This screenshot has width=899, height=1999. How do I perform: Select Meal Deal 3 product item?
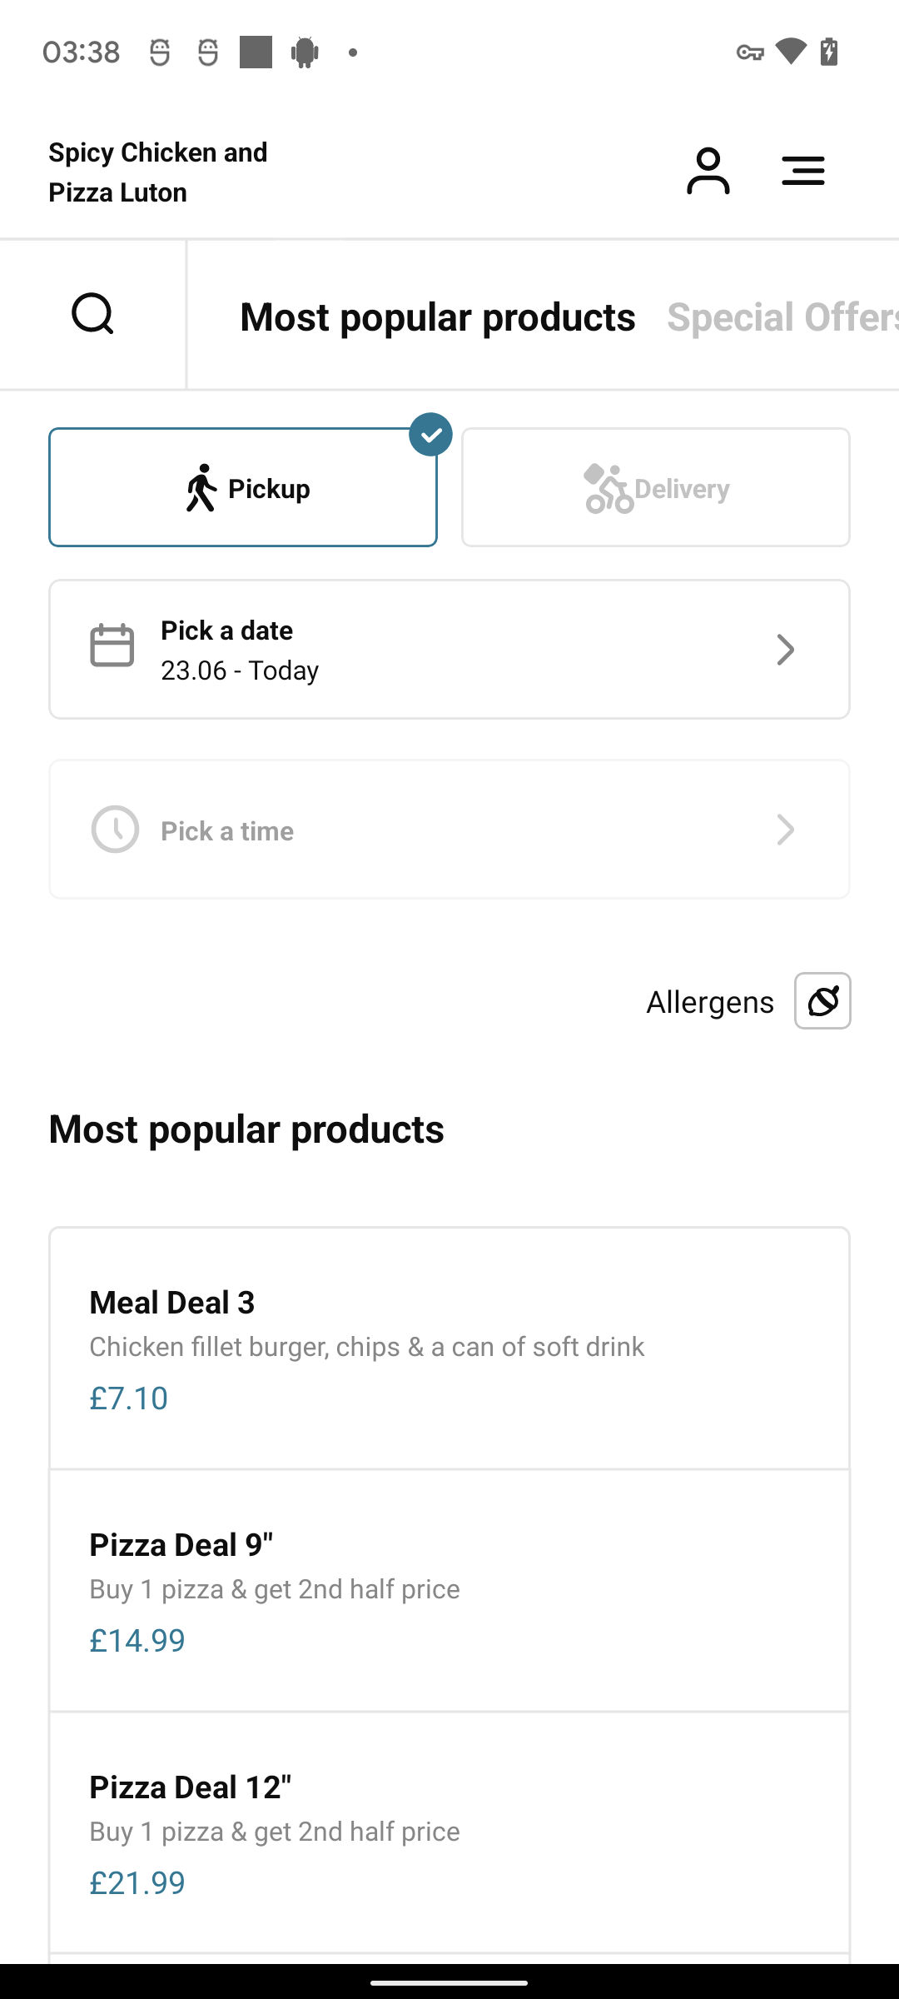pyautogui.click(x=449, y=1348)
